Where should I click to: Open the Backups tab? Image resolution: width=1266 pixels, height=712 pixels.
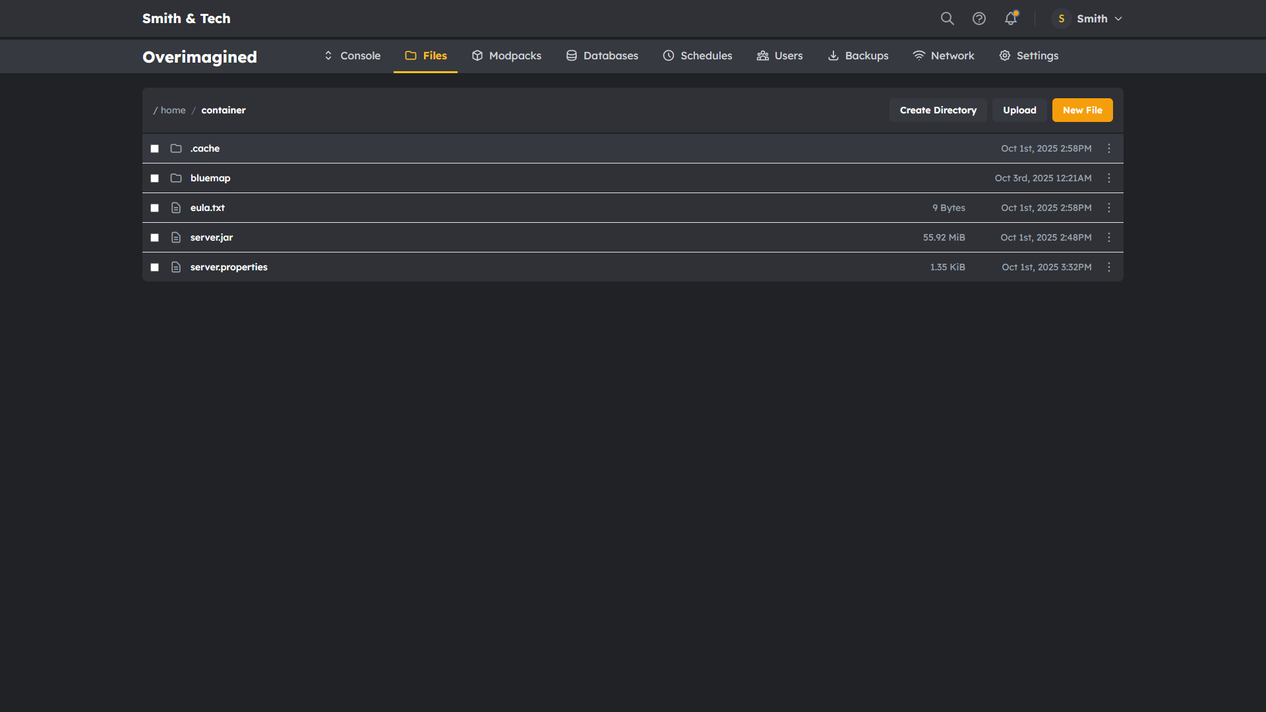(858, 55)
